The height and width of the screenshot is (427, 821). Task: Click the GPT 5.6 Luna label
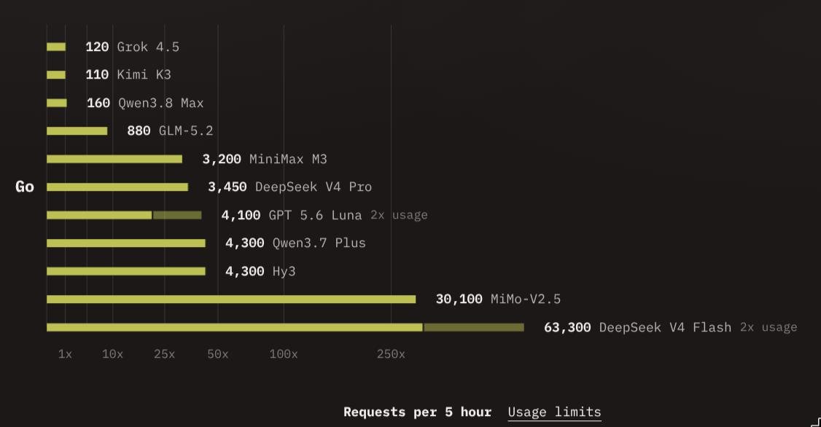click(315, 215)
